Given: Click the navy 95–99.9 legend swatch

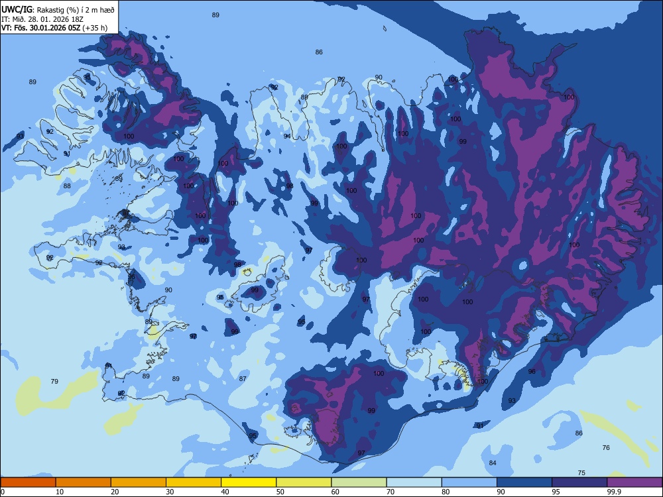Looking at the screenshot, I should pyautogui.click(x=579, y=482).
